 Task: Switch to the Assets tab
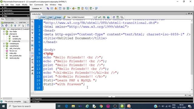pos(9,19)
